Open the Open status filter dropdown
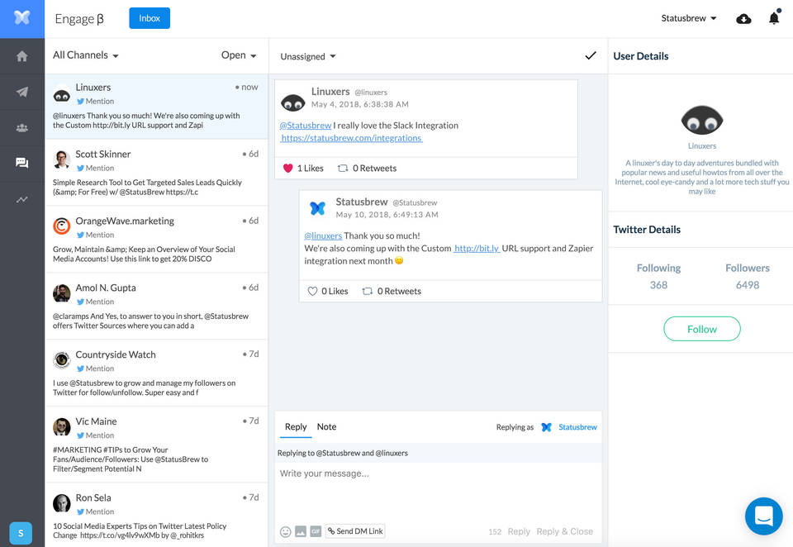793x547 pixels. pos(239,55)
